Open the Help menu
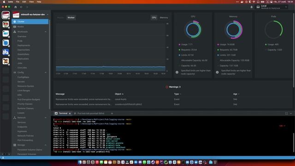The image size is (295, 166). (x=39, y=2)
